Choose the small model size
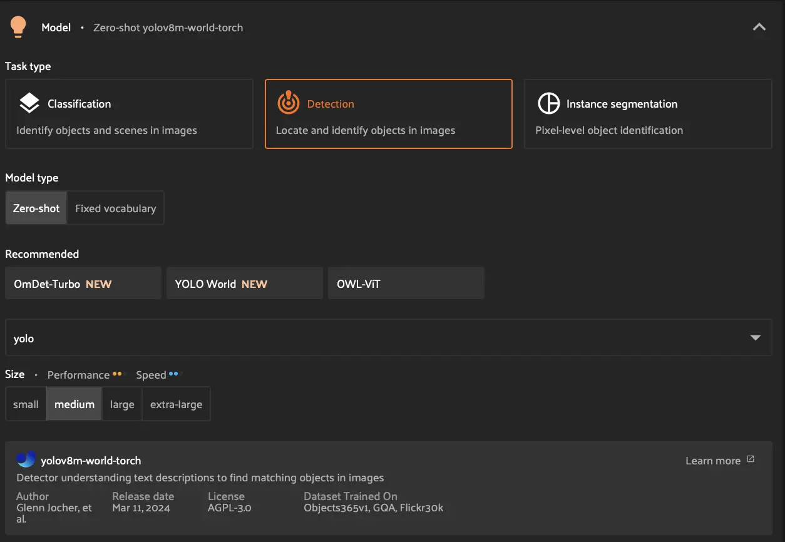785x542 pixels. 26,404
